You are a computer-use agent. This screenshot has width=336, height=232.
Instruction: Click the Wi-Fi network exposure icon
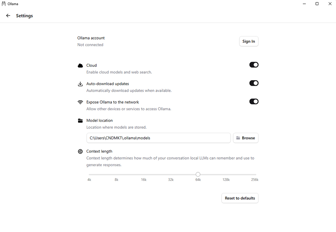point(80,102)
